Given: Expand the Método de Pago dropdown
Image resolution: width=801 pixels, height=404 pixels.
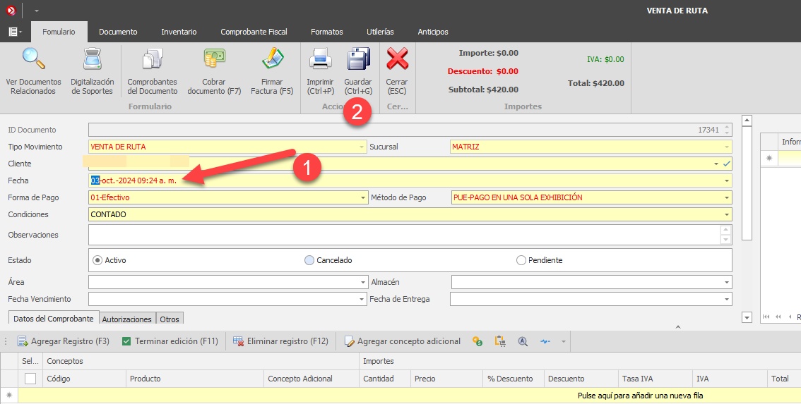Looking at the screenshot, I should [x=726, y=197].
